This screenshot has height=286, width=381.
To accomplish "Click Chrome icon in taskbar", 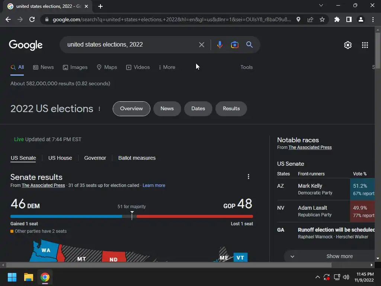I will (45, 277).
